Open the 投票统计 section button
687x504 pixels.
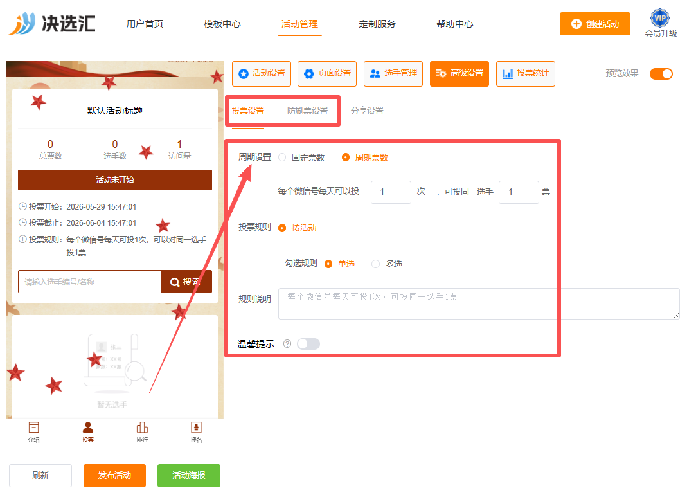pos(526,74)
